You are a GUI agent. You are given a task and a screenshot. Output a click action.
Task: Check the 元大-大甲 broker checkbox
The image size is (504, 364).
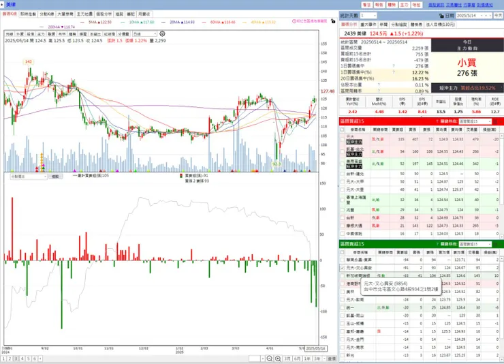pyautogui.click(x=343, y=182)
